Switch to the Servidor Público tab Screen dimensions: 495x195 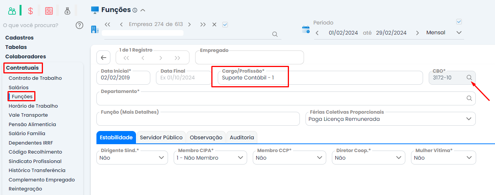(161, 137)
